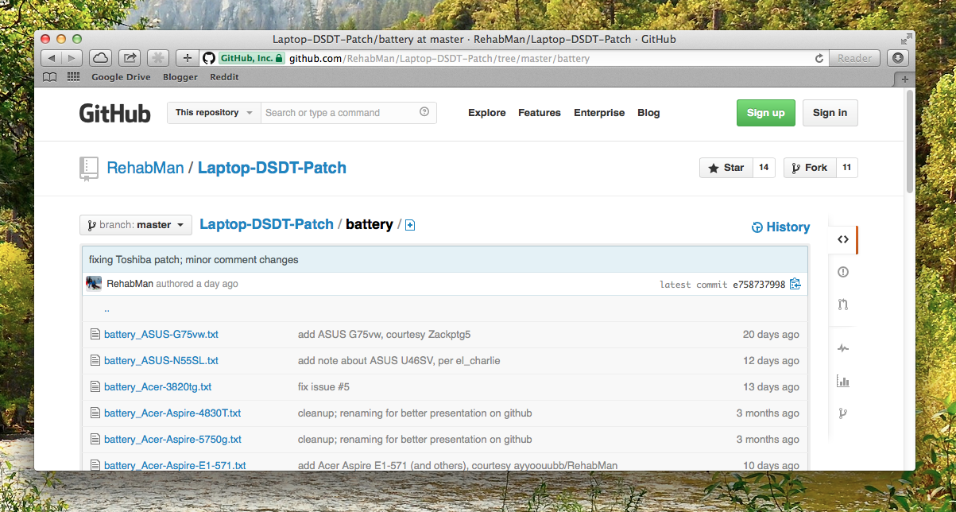The height and width of the screenshot is (512, 956).
Task: Open Laptop-DSDT-Patch repository title link
Action: pyautogui.click(x=272, y=168)
